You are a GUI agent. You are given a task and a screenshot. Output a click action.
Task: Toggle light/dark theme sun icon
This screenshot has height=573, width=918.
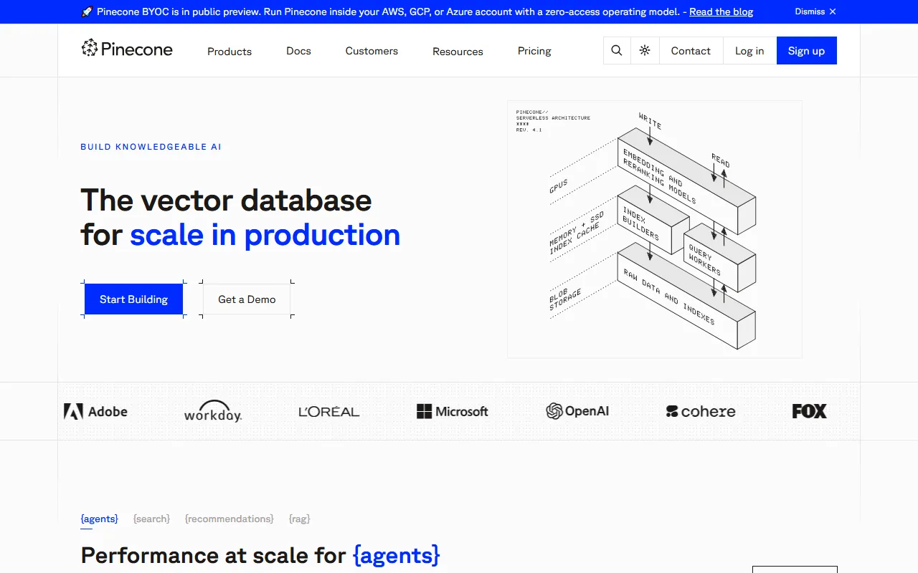coord(645,51)
